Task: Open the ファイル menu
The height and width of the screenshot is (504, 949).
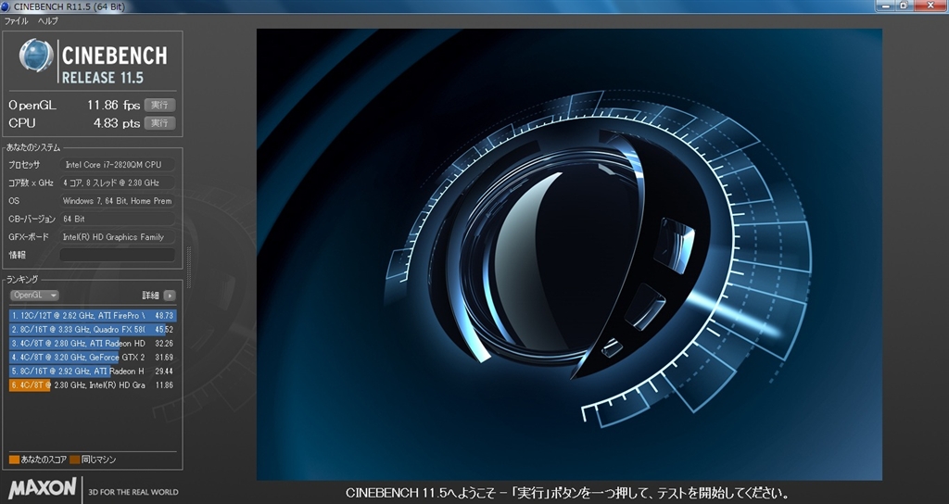Action: pyautogui.click(x=17, y=20)
